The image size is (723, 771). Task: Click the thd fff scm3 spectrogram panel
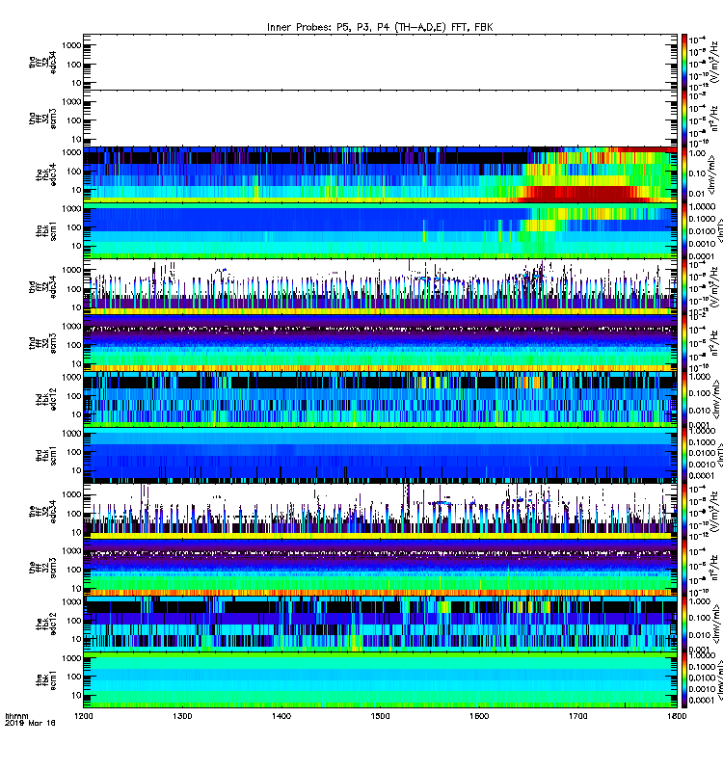click(x=380, y=343)
